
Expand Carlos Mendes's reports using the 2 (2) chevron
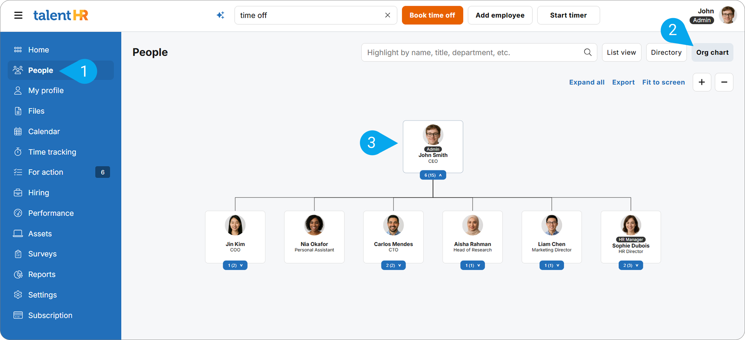(393, 265)
